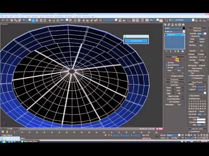Click the Grow selection button
Screen dimensions: 209x156
[x=179, y=71]
